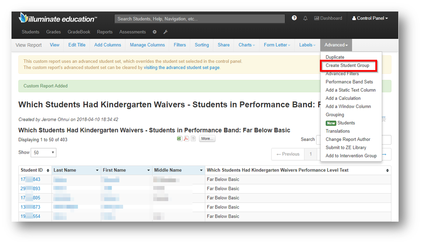Click the help question mark icon

click(294, 18)
